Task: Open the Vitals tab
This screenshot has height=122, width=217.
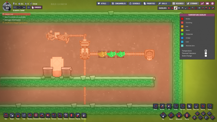Action: (103, 3)
